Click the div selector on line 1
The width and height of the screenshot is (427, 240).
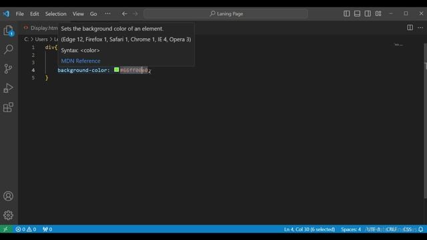(x=50, y=47)
